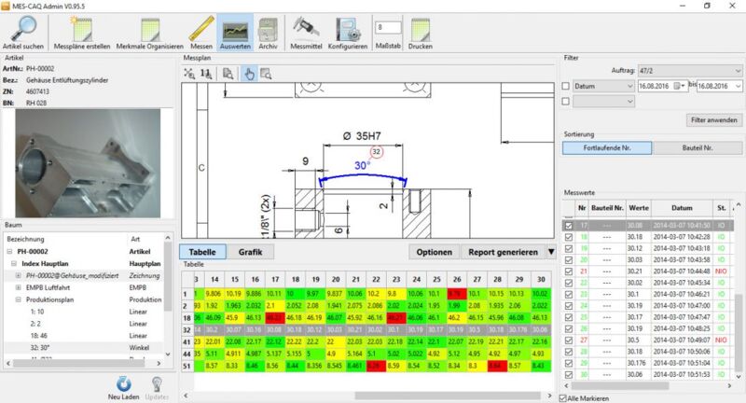Collapse the PH-00002 tree node
This screenshot has width=746, height=403.
[9, 251]
